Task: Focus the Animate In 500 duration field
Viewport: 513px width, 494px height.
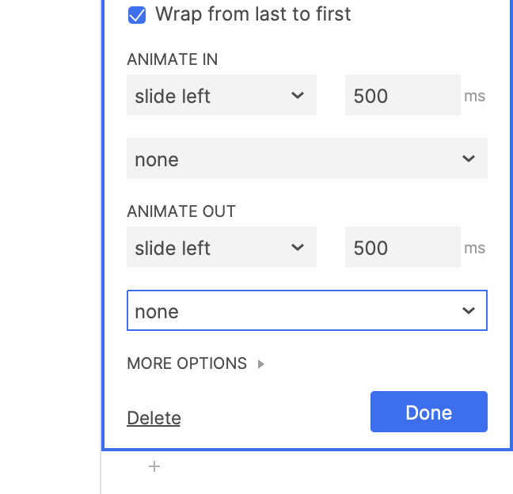Action: coord(402,96)
